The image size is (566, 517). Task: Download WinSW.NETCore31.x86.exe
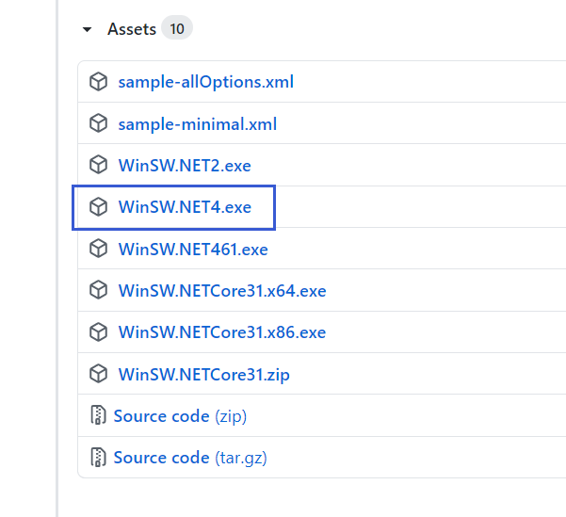click(222, 331)
